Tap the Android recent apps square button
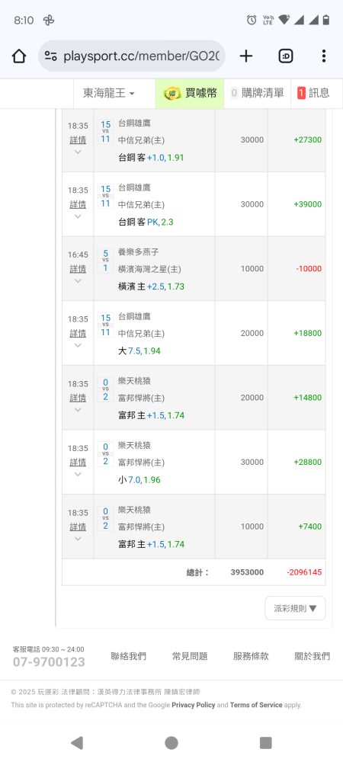343x762 pixels. 266,742
